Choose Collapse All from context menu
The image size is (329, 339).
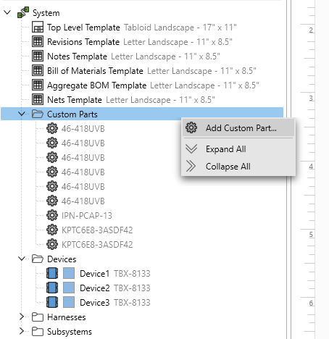coord(238,167)
